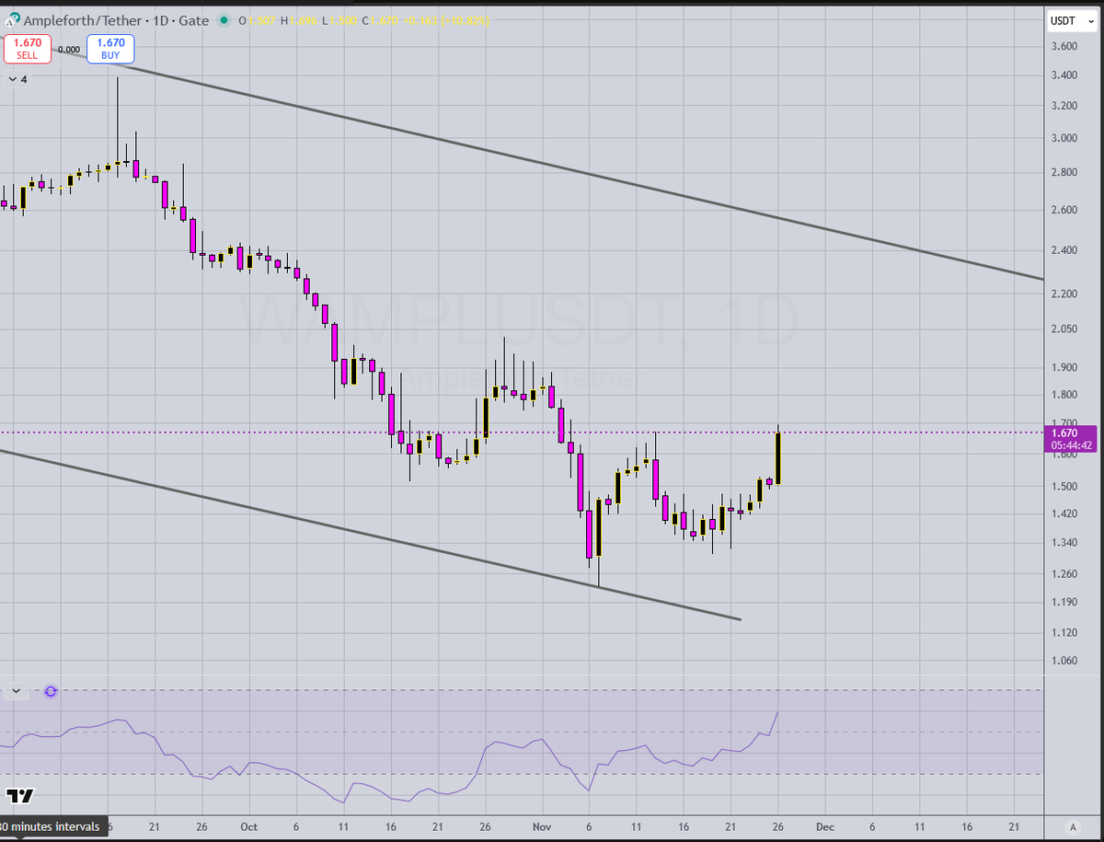Open the Ampleforth/Tether symbol title

tap(85, 19)
